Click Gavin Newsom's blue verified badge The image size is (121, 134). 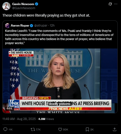[37, 4]
